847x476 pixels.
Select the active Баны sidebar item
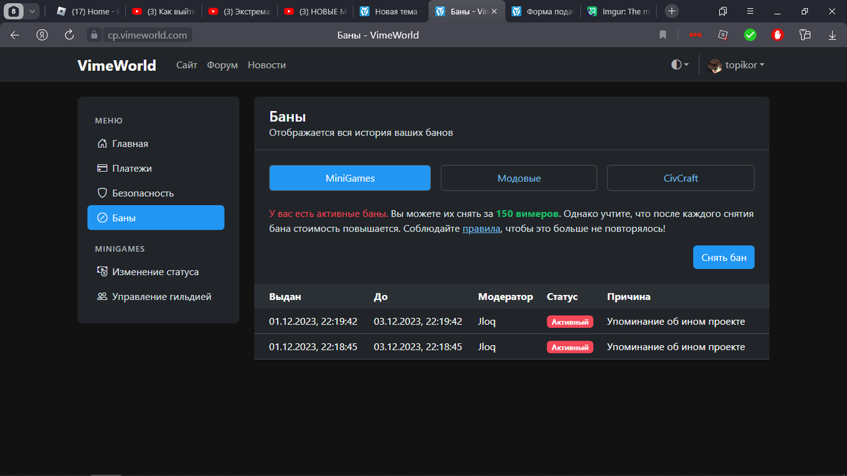click(x=156, y=218)
